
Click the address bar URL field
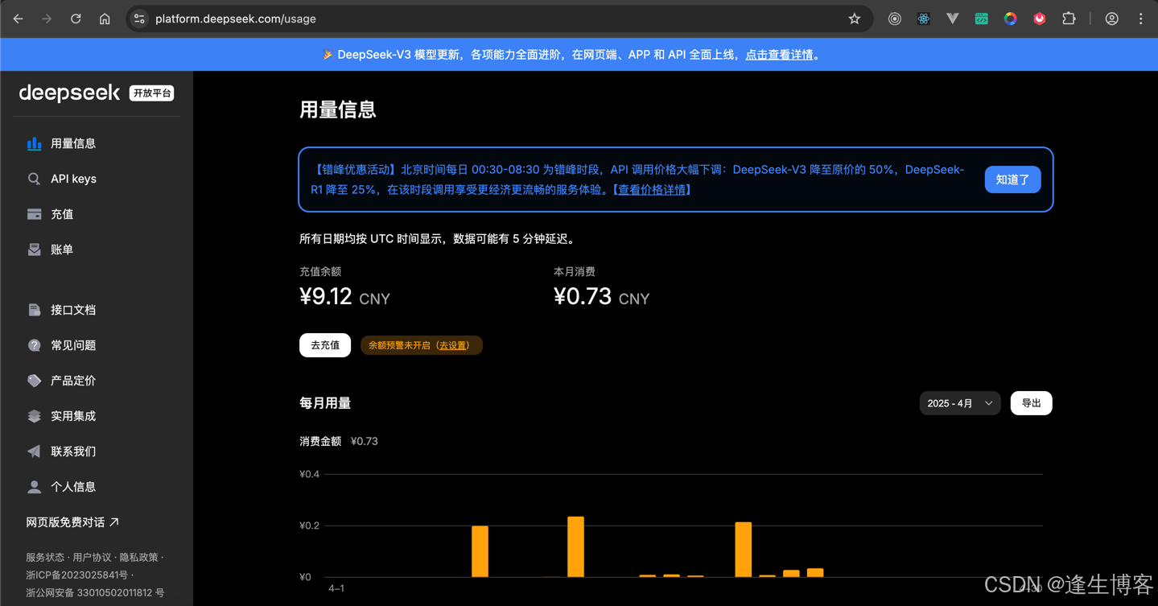click(x=499, y=19)
